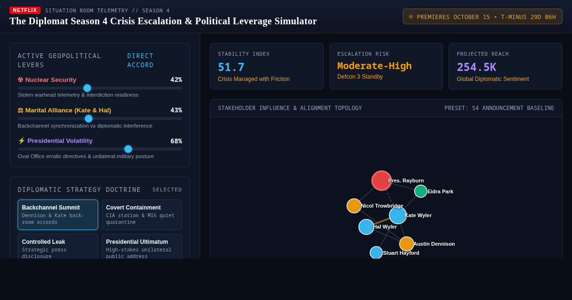Viewport: 572px width, 300px height.
Task: Click the lightning Presidential Volatility icon
Action: 21,141
